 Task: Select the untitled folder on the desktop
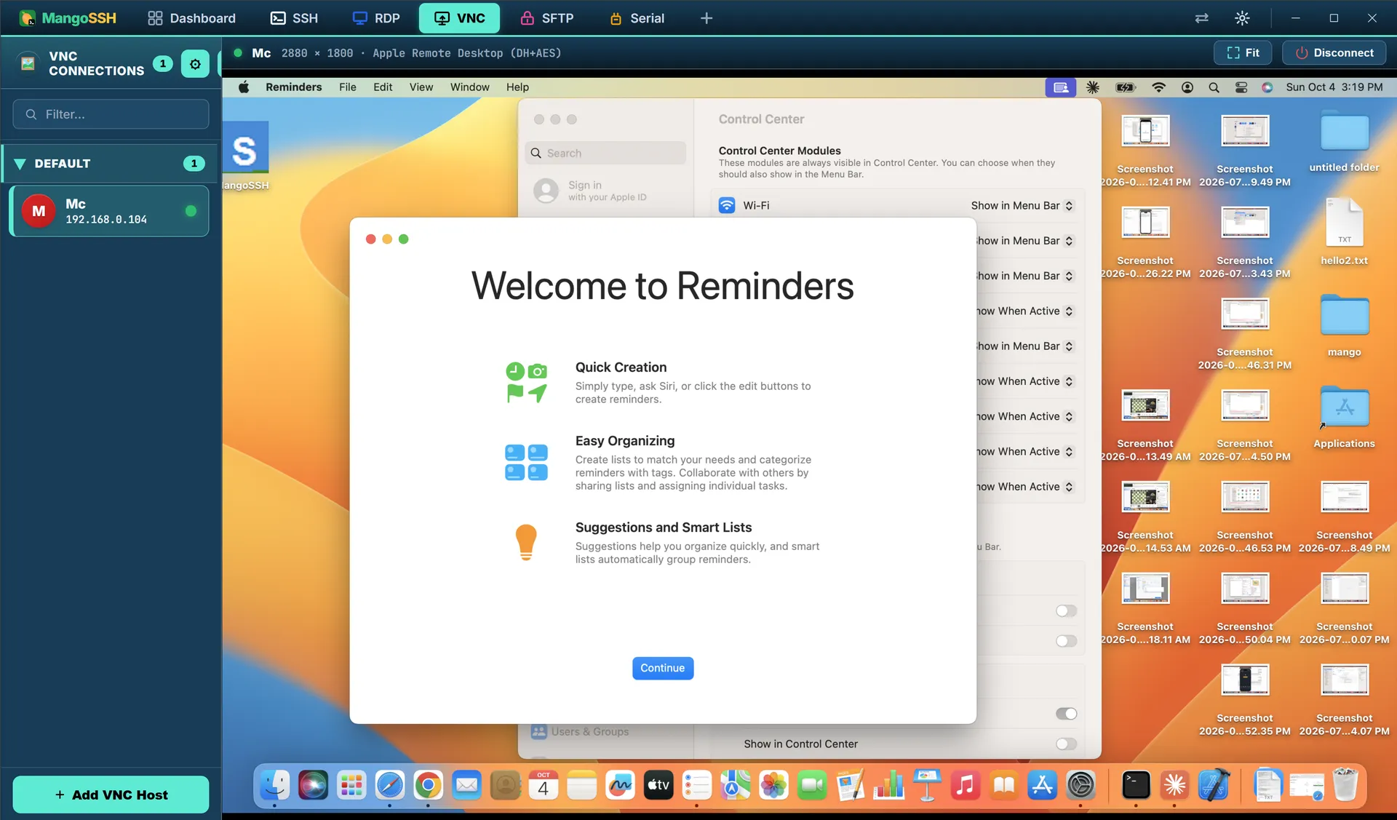click(x=1344, y=141)
